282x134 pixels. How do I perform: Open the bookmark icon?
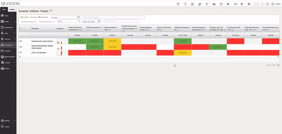[x=242, y=4]
